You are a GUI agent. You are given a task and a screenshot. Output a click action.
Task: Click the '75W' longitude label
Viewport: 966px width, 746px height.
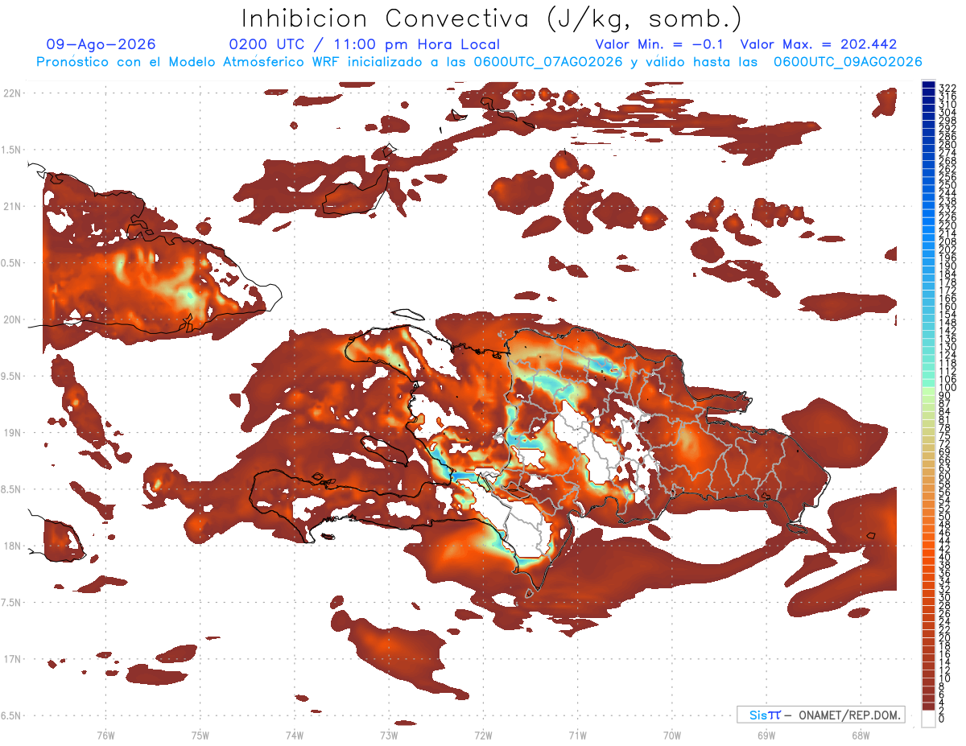[200, 735]
